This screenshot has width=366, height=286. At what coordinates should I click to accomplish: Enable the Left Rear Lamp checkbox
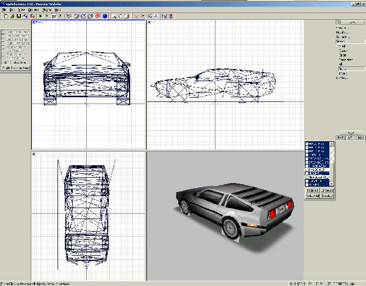3,39
